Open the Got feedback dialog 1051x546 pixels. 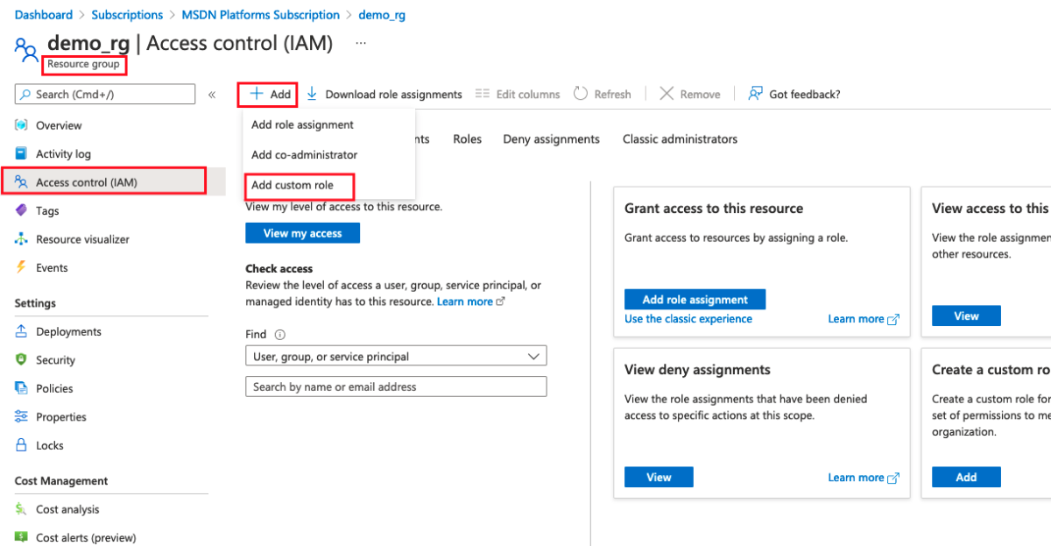click(793, 94)
